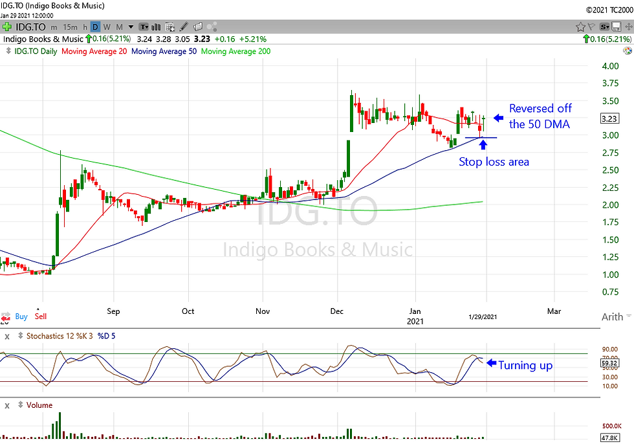Switch to the Monthly M timeframe
Viewport: 634px width, 444px height.
119,27
